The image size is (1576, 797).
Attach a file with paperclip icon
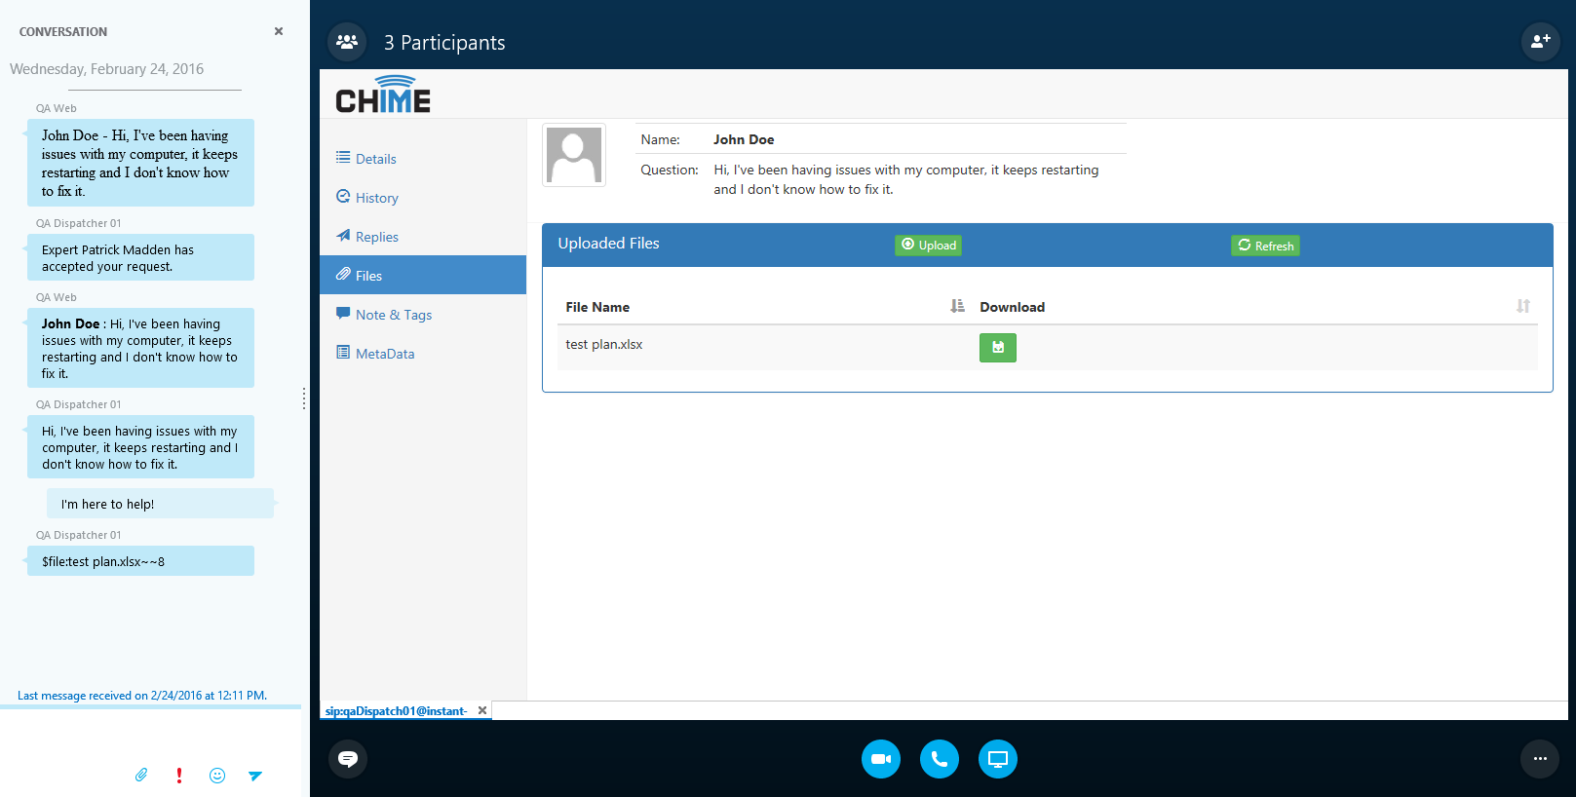[x=141, y=776]
